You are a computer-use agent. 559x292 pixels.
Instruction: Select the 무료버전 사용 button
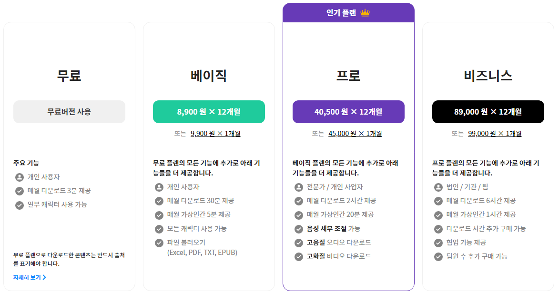tap(69, 112)
